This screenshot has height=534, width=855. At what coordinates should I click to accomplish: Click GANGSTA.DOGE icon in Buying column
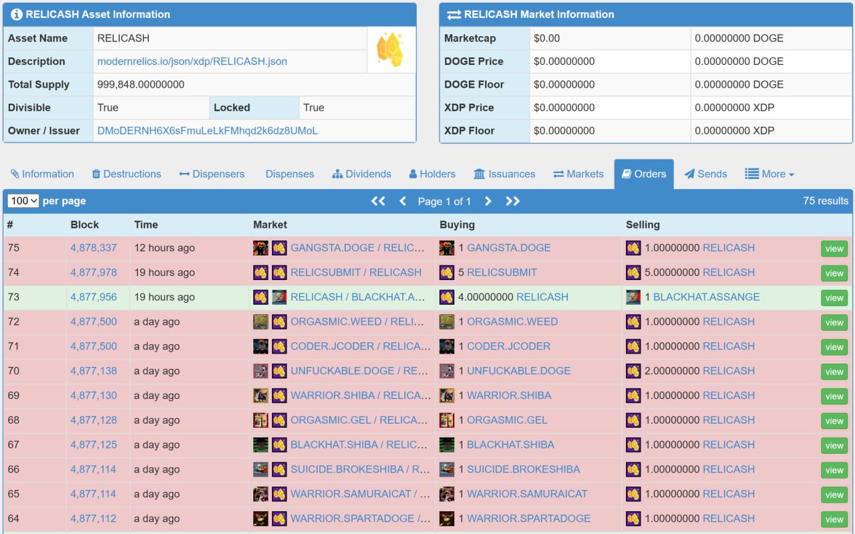[x=447, y=248]
